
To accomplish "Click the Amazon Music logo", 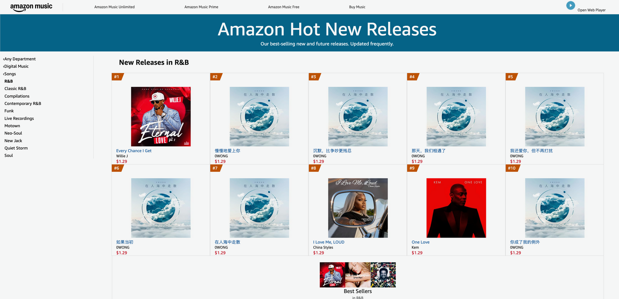I will [x=31, y=7].
